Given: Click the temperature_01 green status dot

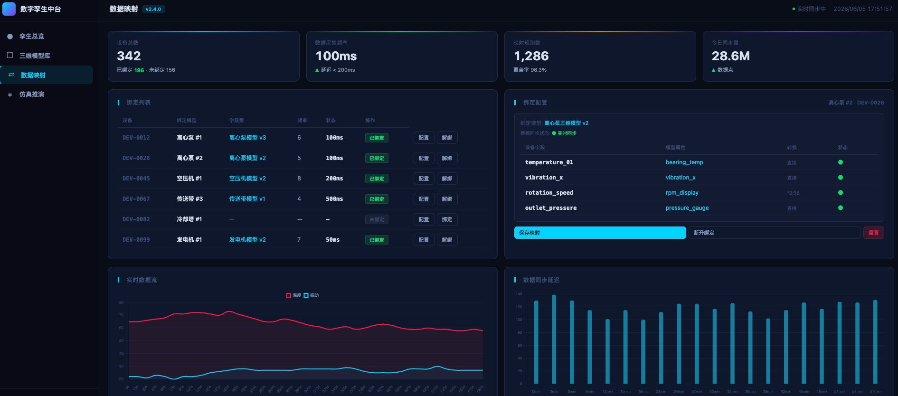Looking at the screenshot, I should pyautogui.click(x=841, y=162).
